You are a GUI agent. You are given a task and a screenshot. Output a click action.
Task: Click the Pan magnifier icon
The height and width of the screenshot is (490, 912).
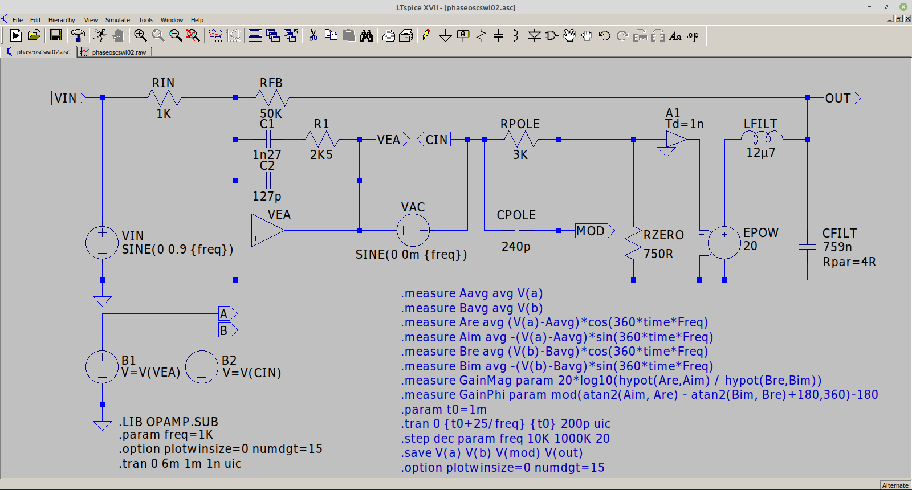[158, 35]
